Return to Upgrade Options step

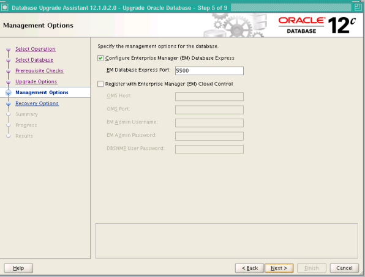tap(36, 81)
